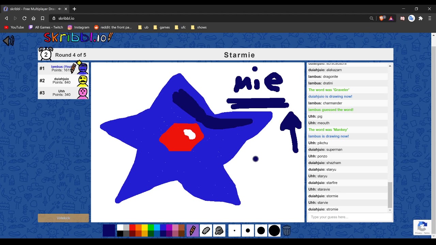The image size is (436, 245).
Task: Expand the ub bookmarks folder
Action: pos(143,27)
